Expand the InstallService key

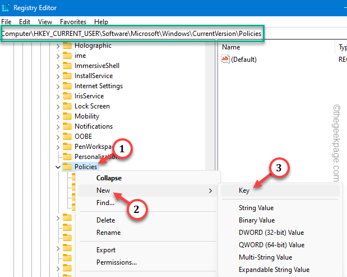click(58, 76)
